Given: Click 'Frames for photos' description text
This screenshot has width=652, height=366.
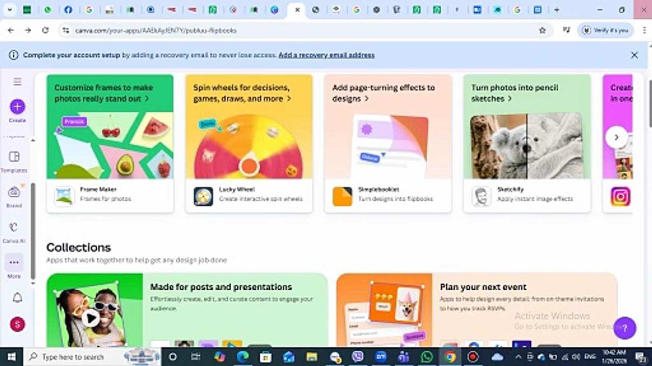Looking at the screenshot, I should pos(105,199).
